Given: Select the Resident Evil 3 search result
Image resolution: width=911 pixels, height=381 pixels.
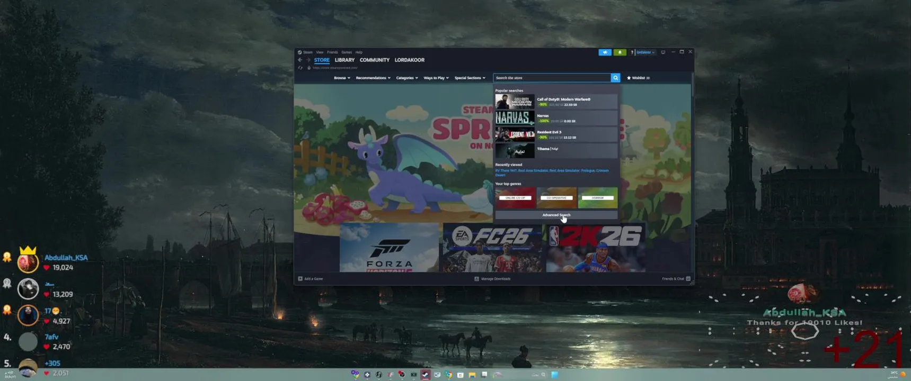Looking at the screenshot, I should click(556, 134).
